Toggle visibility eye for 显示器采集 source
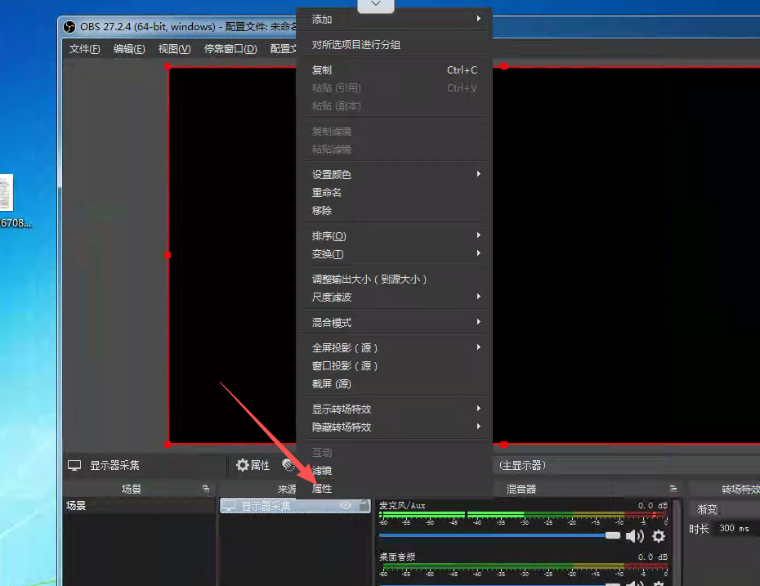Viewport: 760px width, 586px height. click(x=346, y=506)
